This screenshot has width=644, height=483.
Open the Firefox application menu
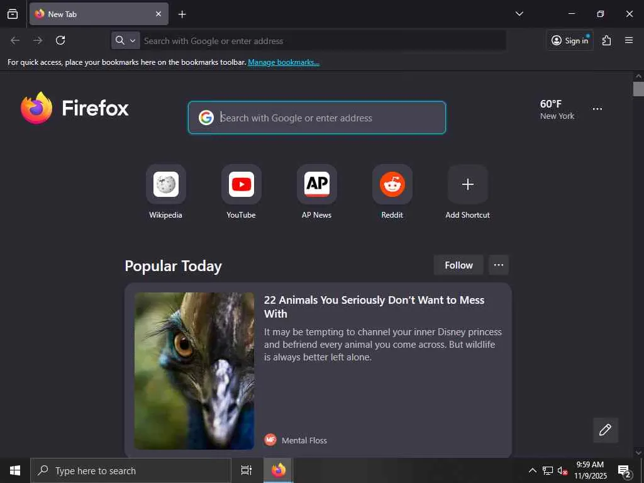point(628,40)
